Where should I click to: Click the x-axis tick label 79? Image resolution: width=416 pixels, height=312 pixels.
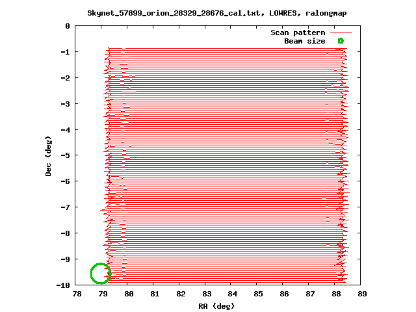(x=103, y=294)
